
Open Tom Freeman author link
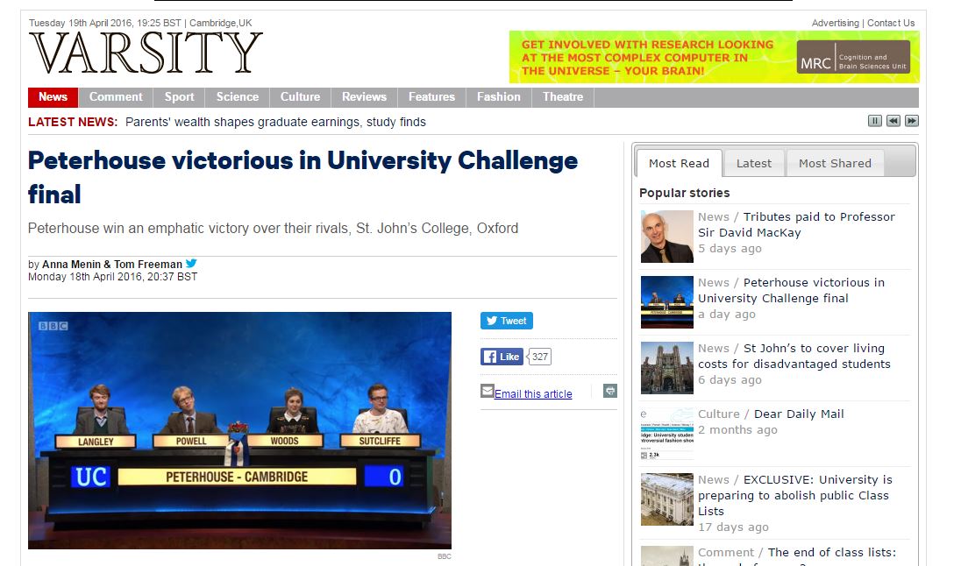coord(147,264)
